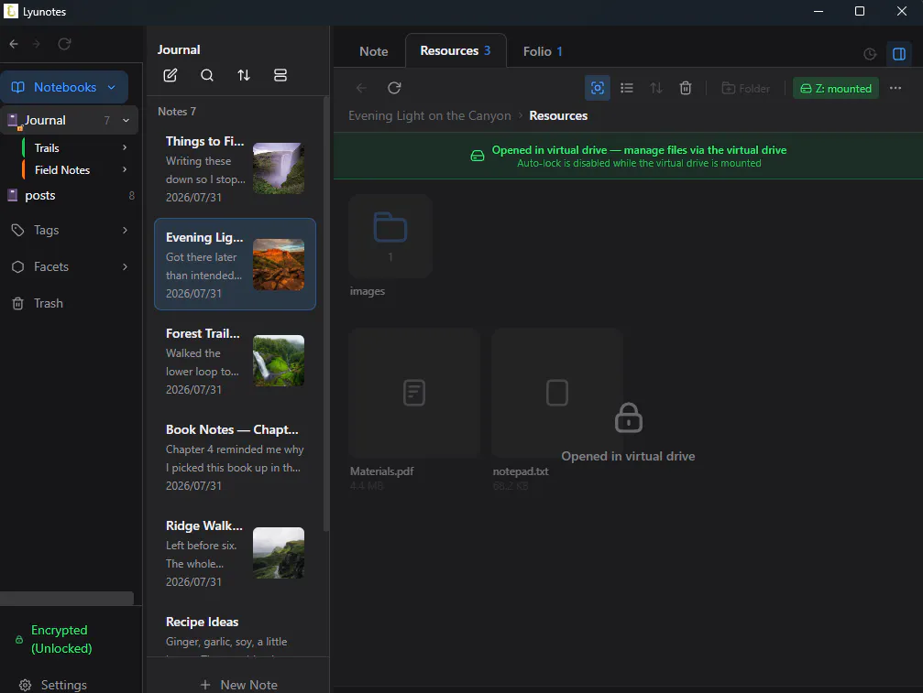Collapse the Journal notebook tree

tap(126, 121)
